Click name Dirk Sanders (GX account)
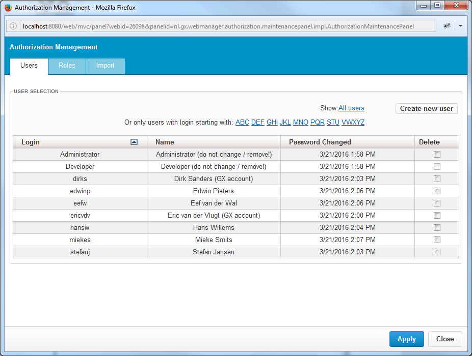Image resolution: width=472 pixels, height=356 pixels. tap(214, 179)
